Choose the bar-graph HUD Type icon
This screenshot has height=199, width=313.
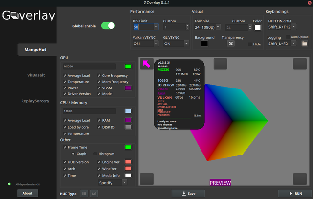(x=94, y=194)
